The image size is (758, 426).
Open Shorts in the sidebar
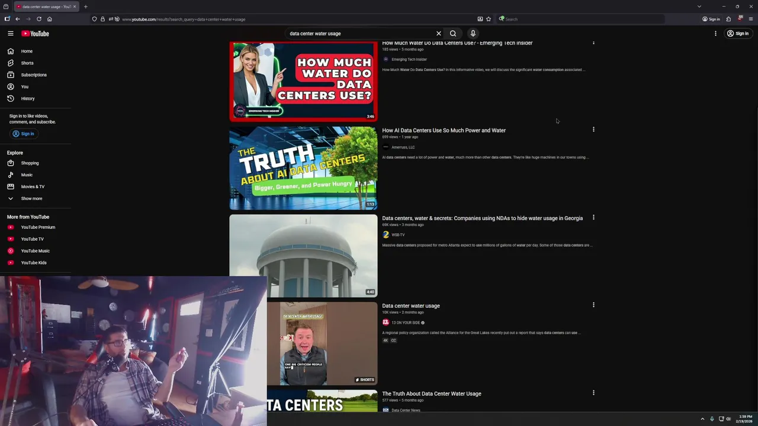pos(27,63)
